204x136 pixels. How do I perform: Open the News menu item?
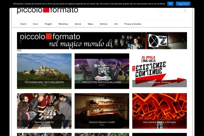[90, 24]
